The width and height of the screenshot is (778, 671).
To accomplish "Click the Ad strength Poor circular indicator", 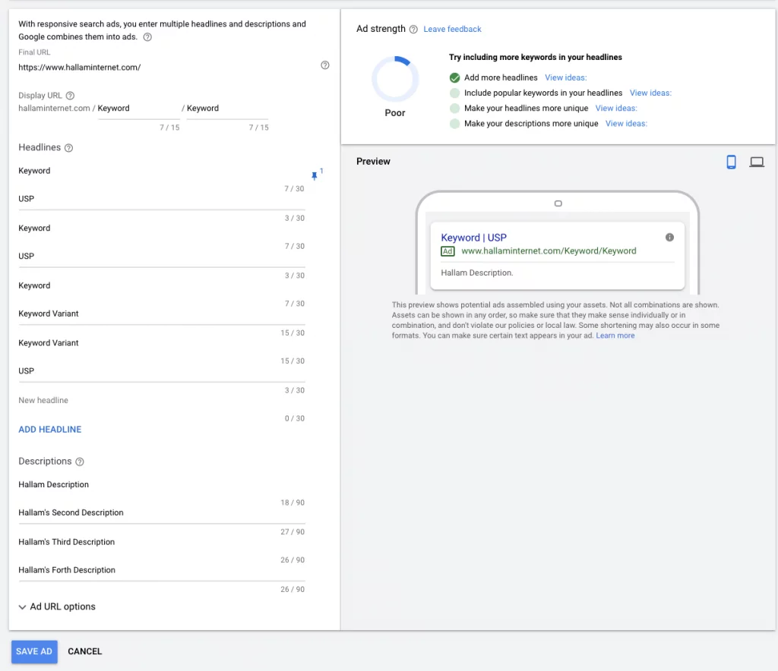I will 394,79.
